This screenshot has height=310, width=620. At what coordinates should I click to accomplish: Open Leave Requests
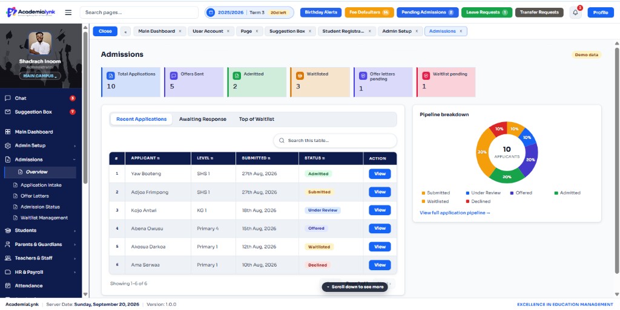click(487, 12)
